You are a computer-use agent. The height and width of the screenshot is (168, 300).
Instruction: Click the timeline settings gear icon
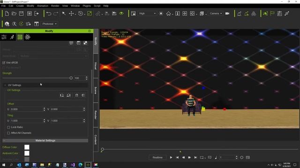[242, 158]
